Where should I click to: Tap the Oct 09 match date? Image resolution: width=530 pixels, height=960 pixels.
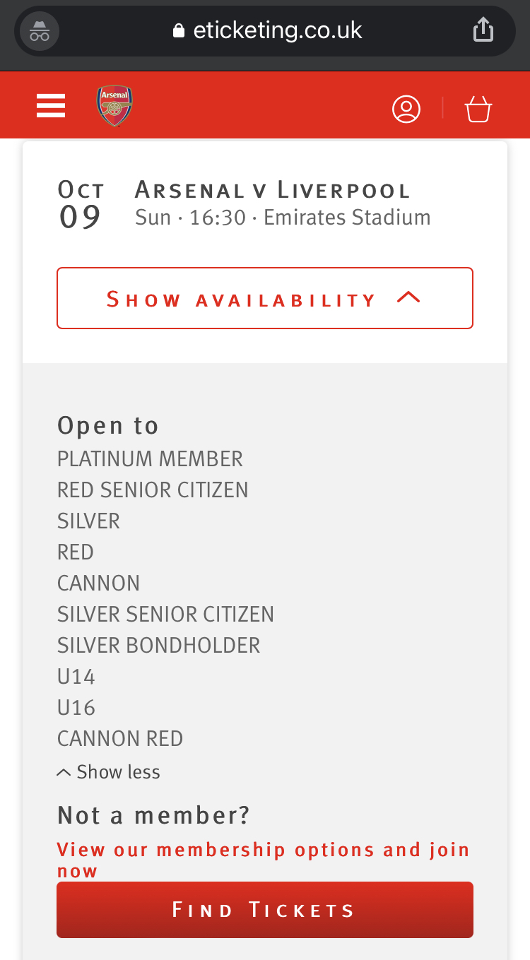tap(81, 206)
